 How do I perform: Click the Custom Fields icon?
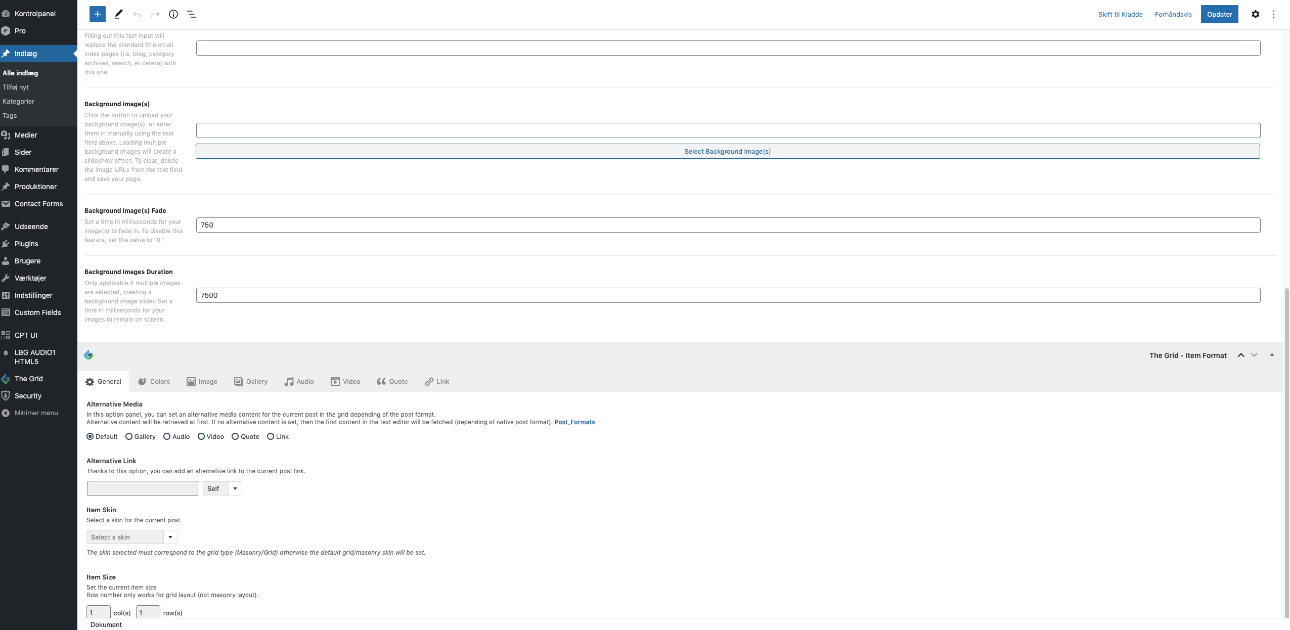click(x=6, y=312)
